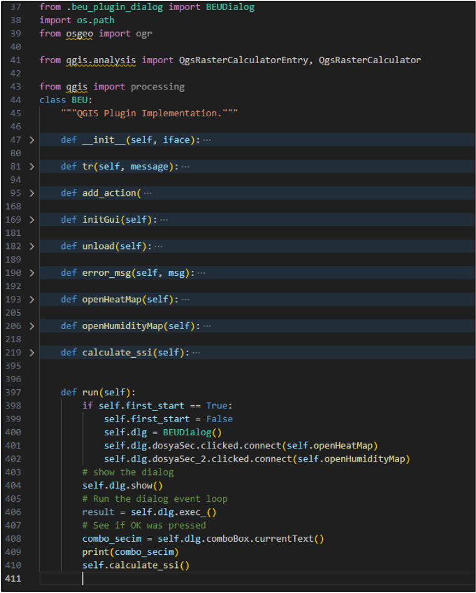
Task: Unfold the calculate_ssi method
Action: coord(32,352)
